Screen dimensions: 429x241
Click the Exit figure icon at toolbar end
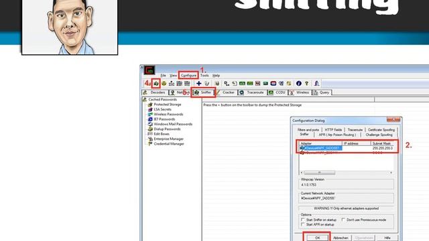[x=317, y=83]
